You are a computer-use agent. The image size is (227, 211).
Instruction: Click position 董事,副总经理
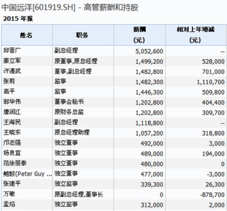click(x=73, y=71)
